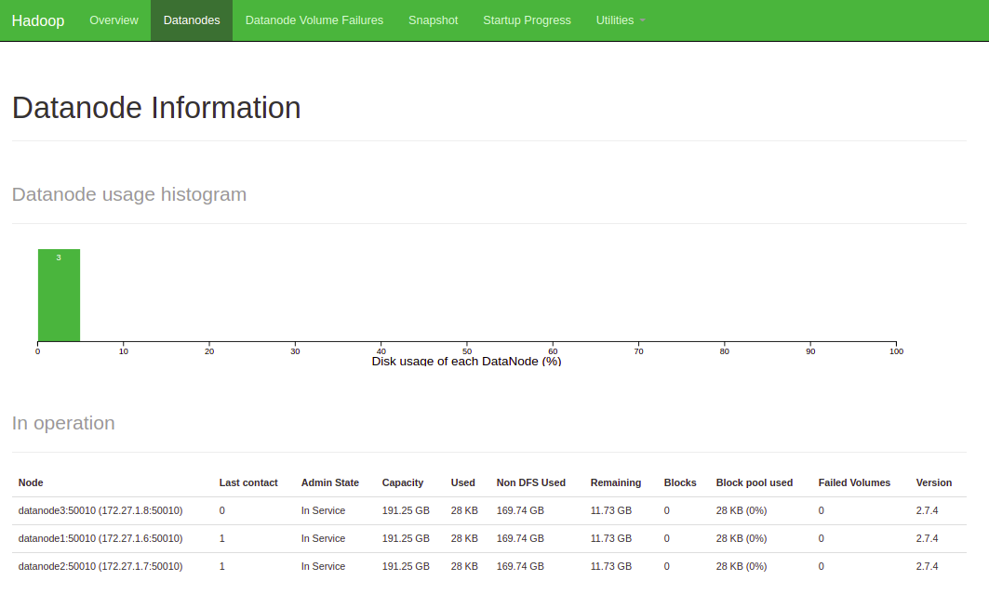989x594 pixels.
Task: Open the Utilities dropdown menu
Action: pyautogui.click(x=620, y=20)
